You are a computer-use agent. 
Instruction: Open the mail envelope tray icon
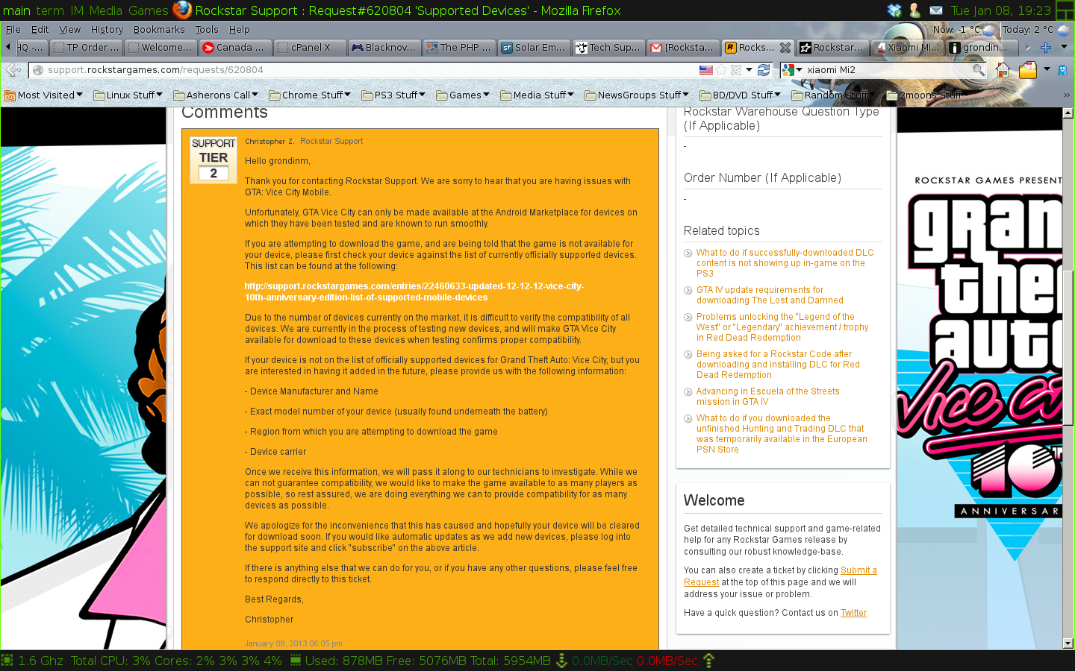pos(935,10)
